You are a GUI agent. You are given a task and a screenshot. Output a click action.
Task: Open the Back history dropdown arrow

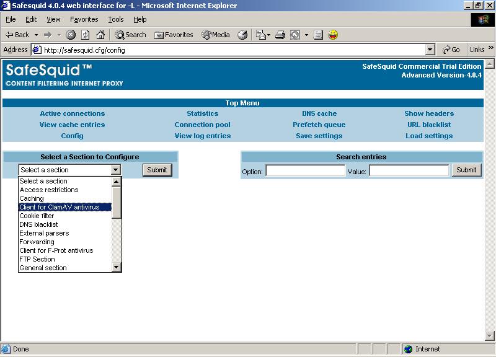click(36, 35)
